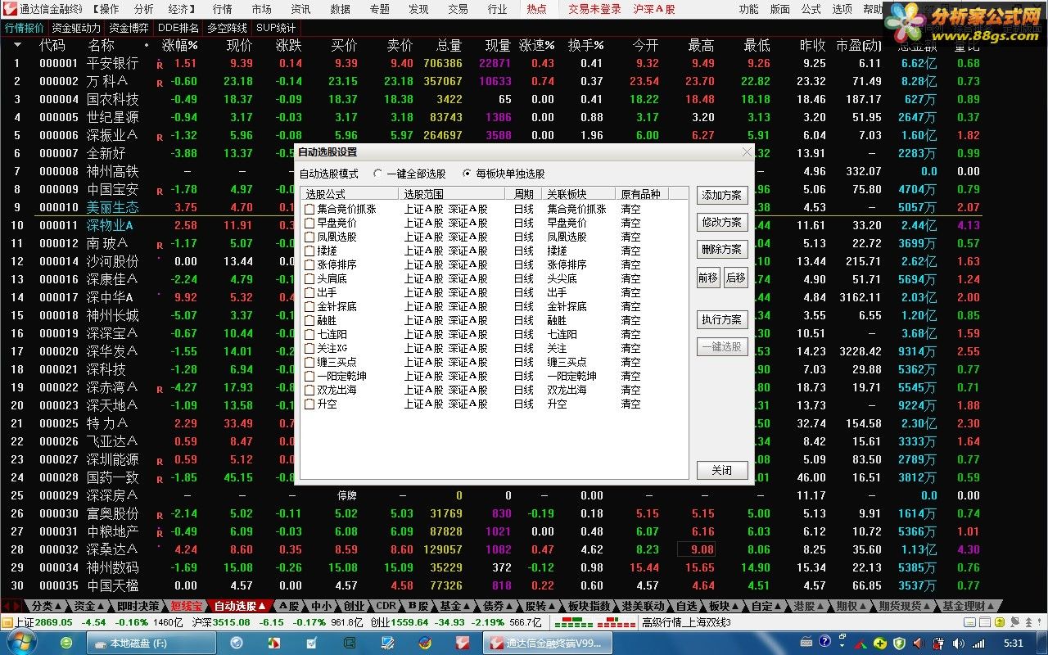Viewport: 1048px width, 655px height.
Task: Click the 行情 toolbar item
Action: pyautogui.click(x=222, y=9)
